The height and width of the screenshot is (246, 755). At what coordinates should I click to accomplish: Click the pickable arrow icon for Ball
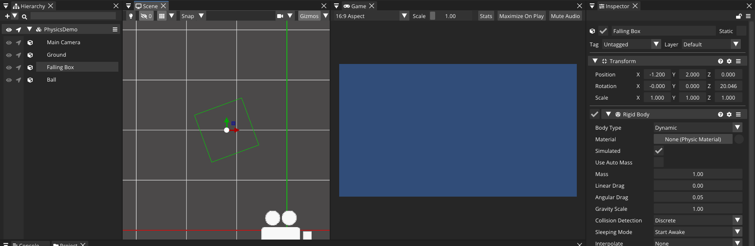coord(19,80)
